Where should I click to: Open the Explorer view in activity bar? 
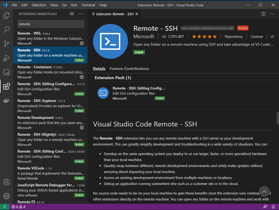coord(6,16)
